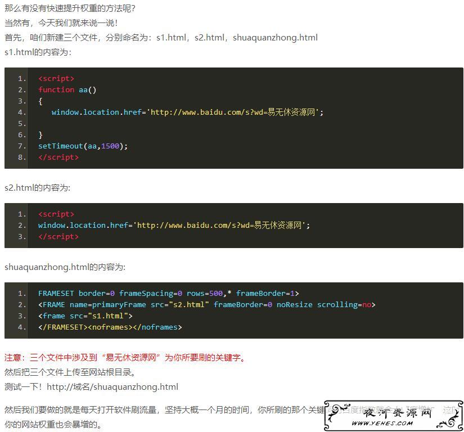Click the window.location.href line in the s2.html code block
The image size is (464, 432).
pos(174,225)
